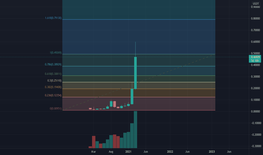The height and width of the screenshot is (155, 263).
Task: Click the 0.70000 price scale value
Action: point(255,30)
